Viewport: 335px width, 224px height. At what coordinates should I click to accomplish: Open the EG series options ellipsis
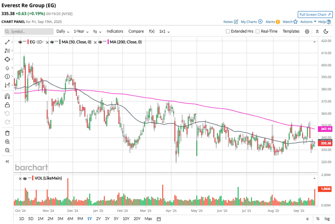click(x=25, y=41)
